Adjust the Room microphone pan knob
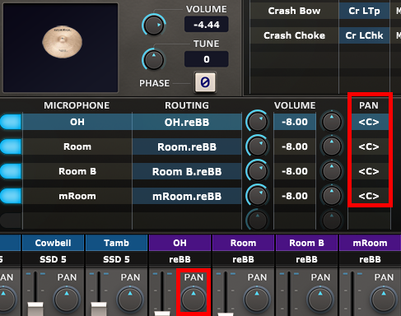The height and width of the screenshot is (316, 401). [x=332, y=146]
